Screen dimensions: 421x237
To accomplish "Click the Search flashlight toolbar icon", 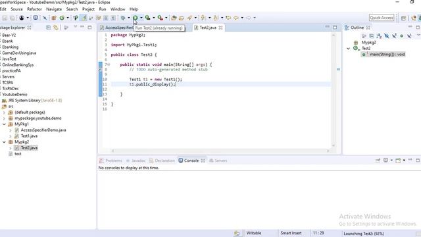I will coord(189,18).
